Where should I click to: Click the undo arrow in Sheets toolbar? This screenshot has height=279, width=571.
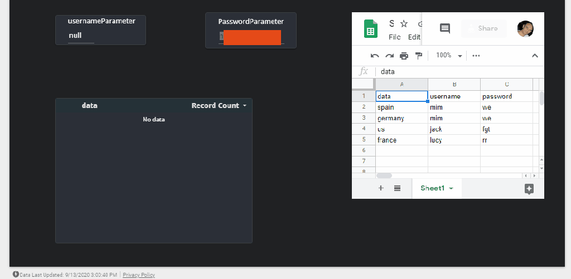pos(375,56)
